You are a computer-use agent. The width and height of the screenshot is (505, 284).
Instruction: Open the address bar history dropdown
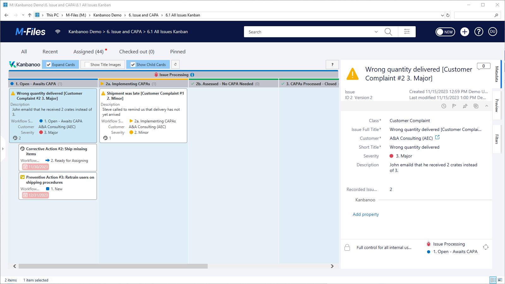(442, 15)
